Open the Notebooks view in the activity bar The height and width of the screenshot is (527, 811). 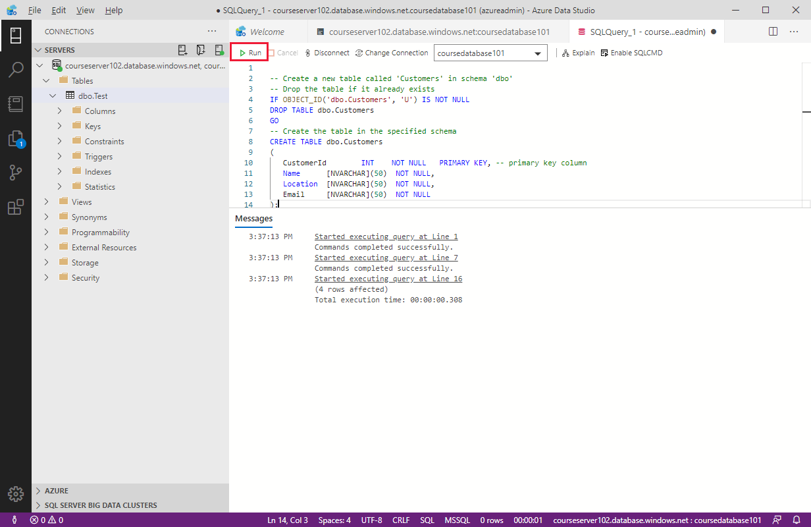(x=16, y=104)
